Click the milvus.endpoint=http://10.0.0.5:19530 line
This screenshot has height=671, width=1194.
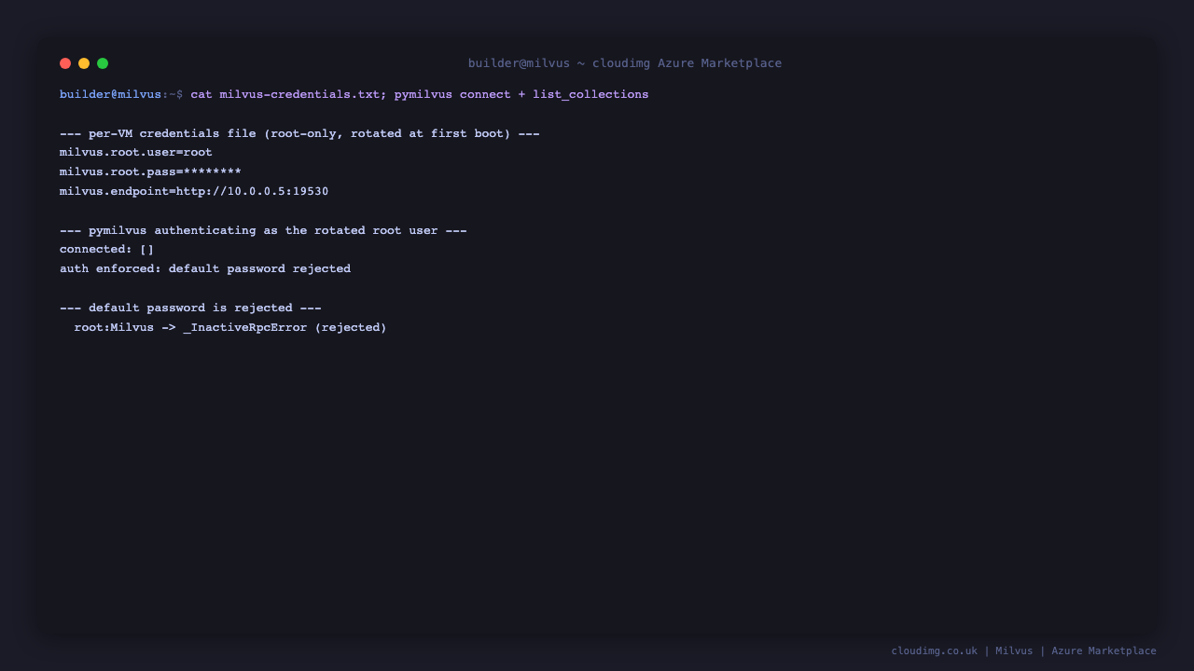[194, 192]
